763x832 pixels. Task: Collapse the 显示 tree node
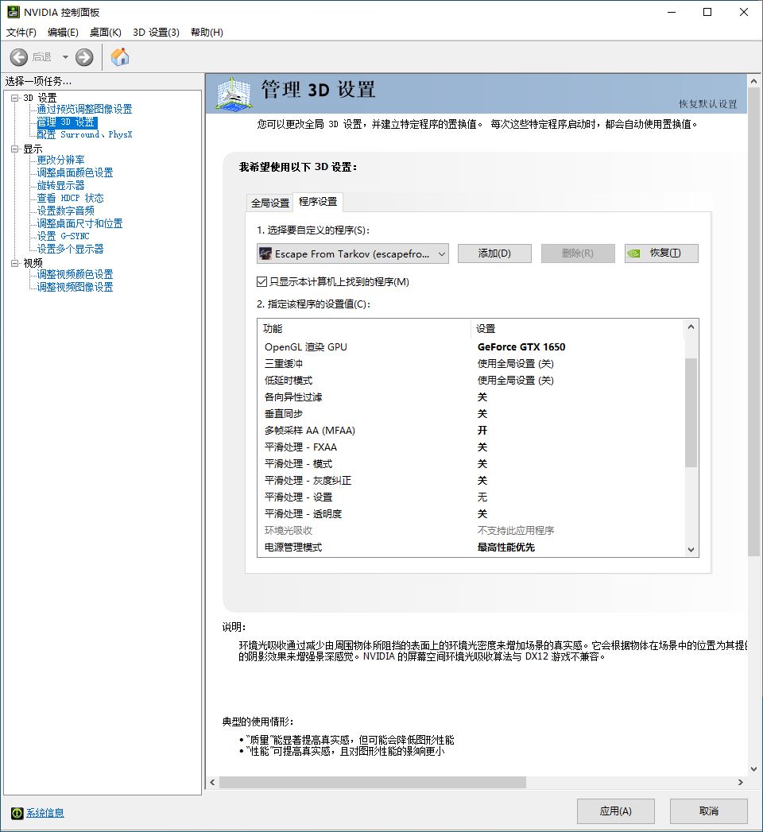[x=15, y=149]
